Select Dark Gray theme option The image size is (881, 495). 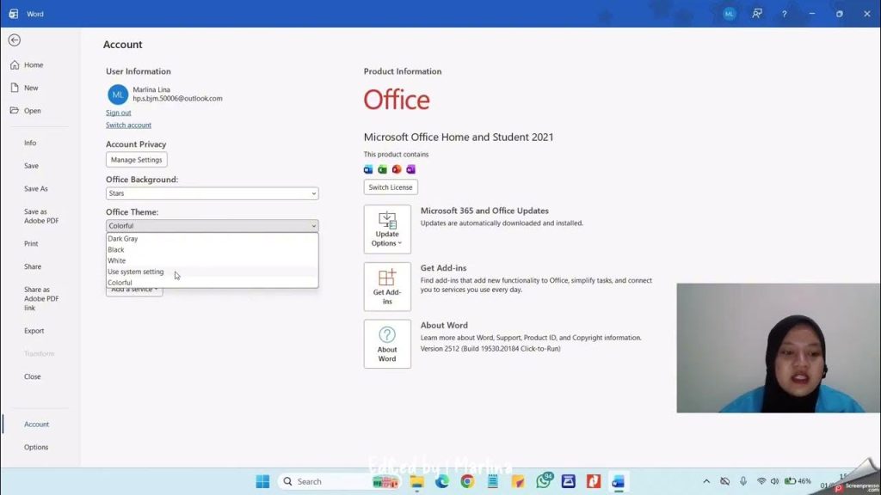point(212,239)
